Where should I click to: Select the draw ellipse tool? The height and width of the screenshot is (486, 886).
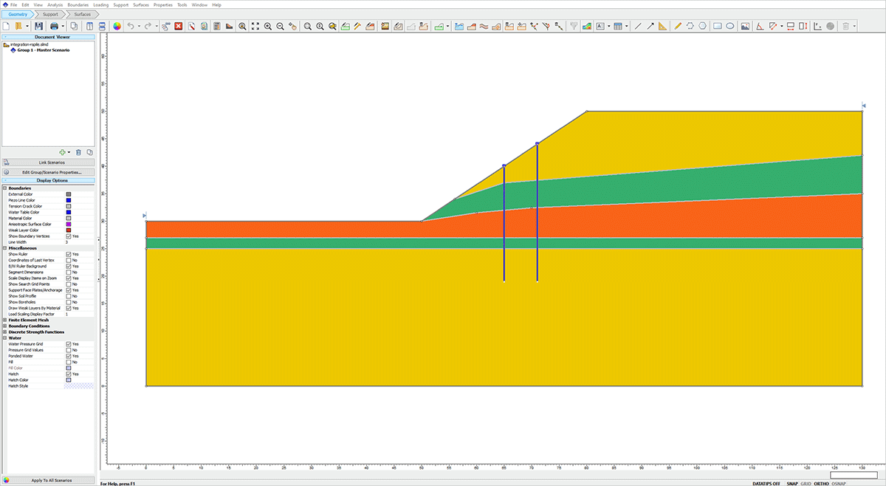pyautogui.click(x=729, y=26)
